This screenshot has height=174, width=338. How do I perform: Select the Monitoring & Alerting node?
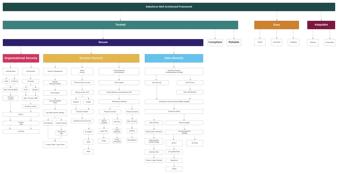[119, 102]
